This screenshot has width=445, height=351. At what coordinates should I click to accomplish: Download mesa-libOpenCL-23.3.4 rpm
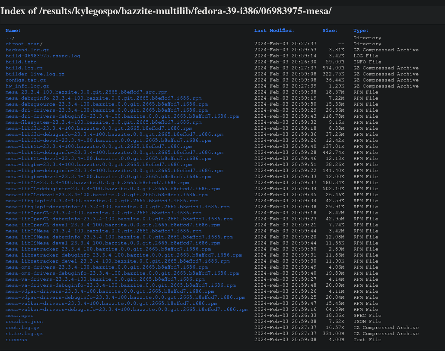click(104, 213)
